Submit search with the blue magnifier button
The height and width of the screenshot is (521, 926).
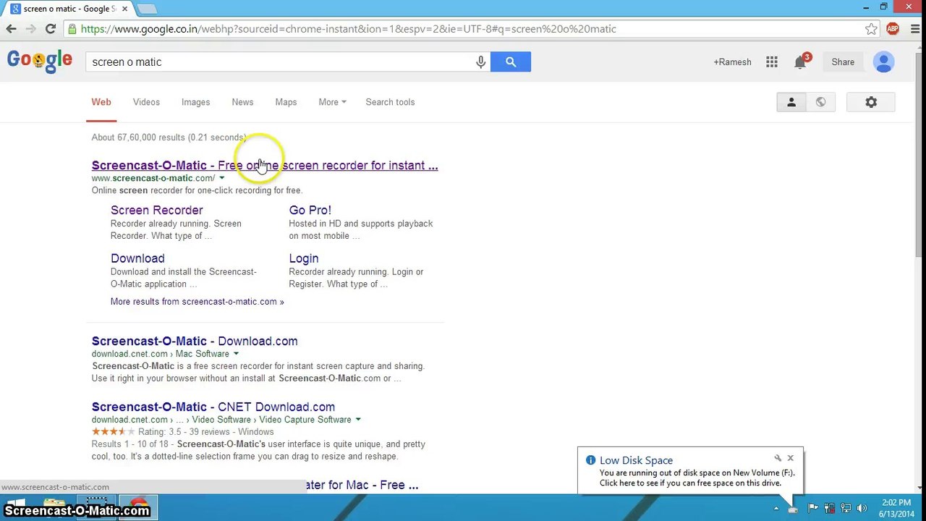click(511, 62)
